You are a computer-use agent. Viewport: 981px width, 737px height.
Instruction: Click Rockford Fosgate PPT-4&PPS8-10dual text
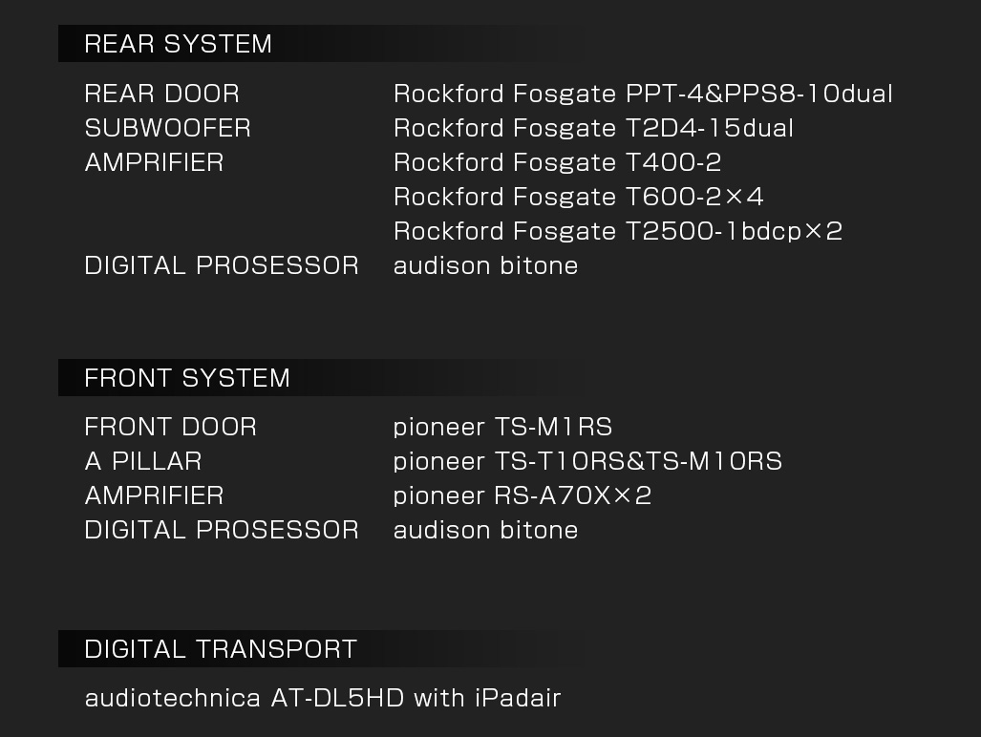pyautogui.click(x=643, y=94)
